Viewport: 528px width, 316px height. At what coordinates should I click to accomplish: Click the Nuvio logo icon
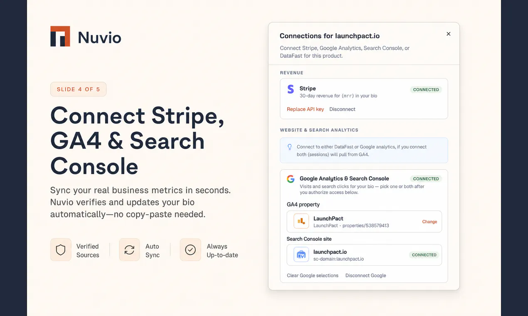(x=60, y=36)
